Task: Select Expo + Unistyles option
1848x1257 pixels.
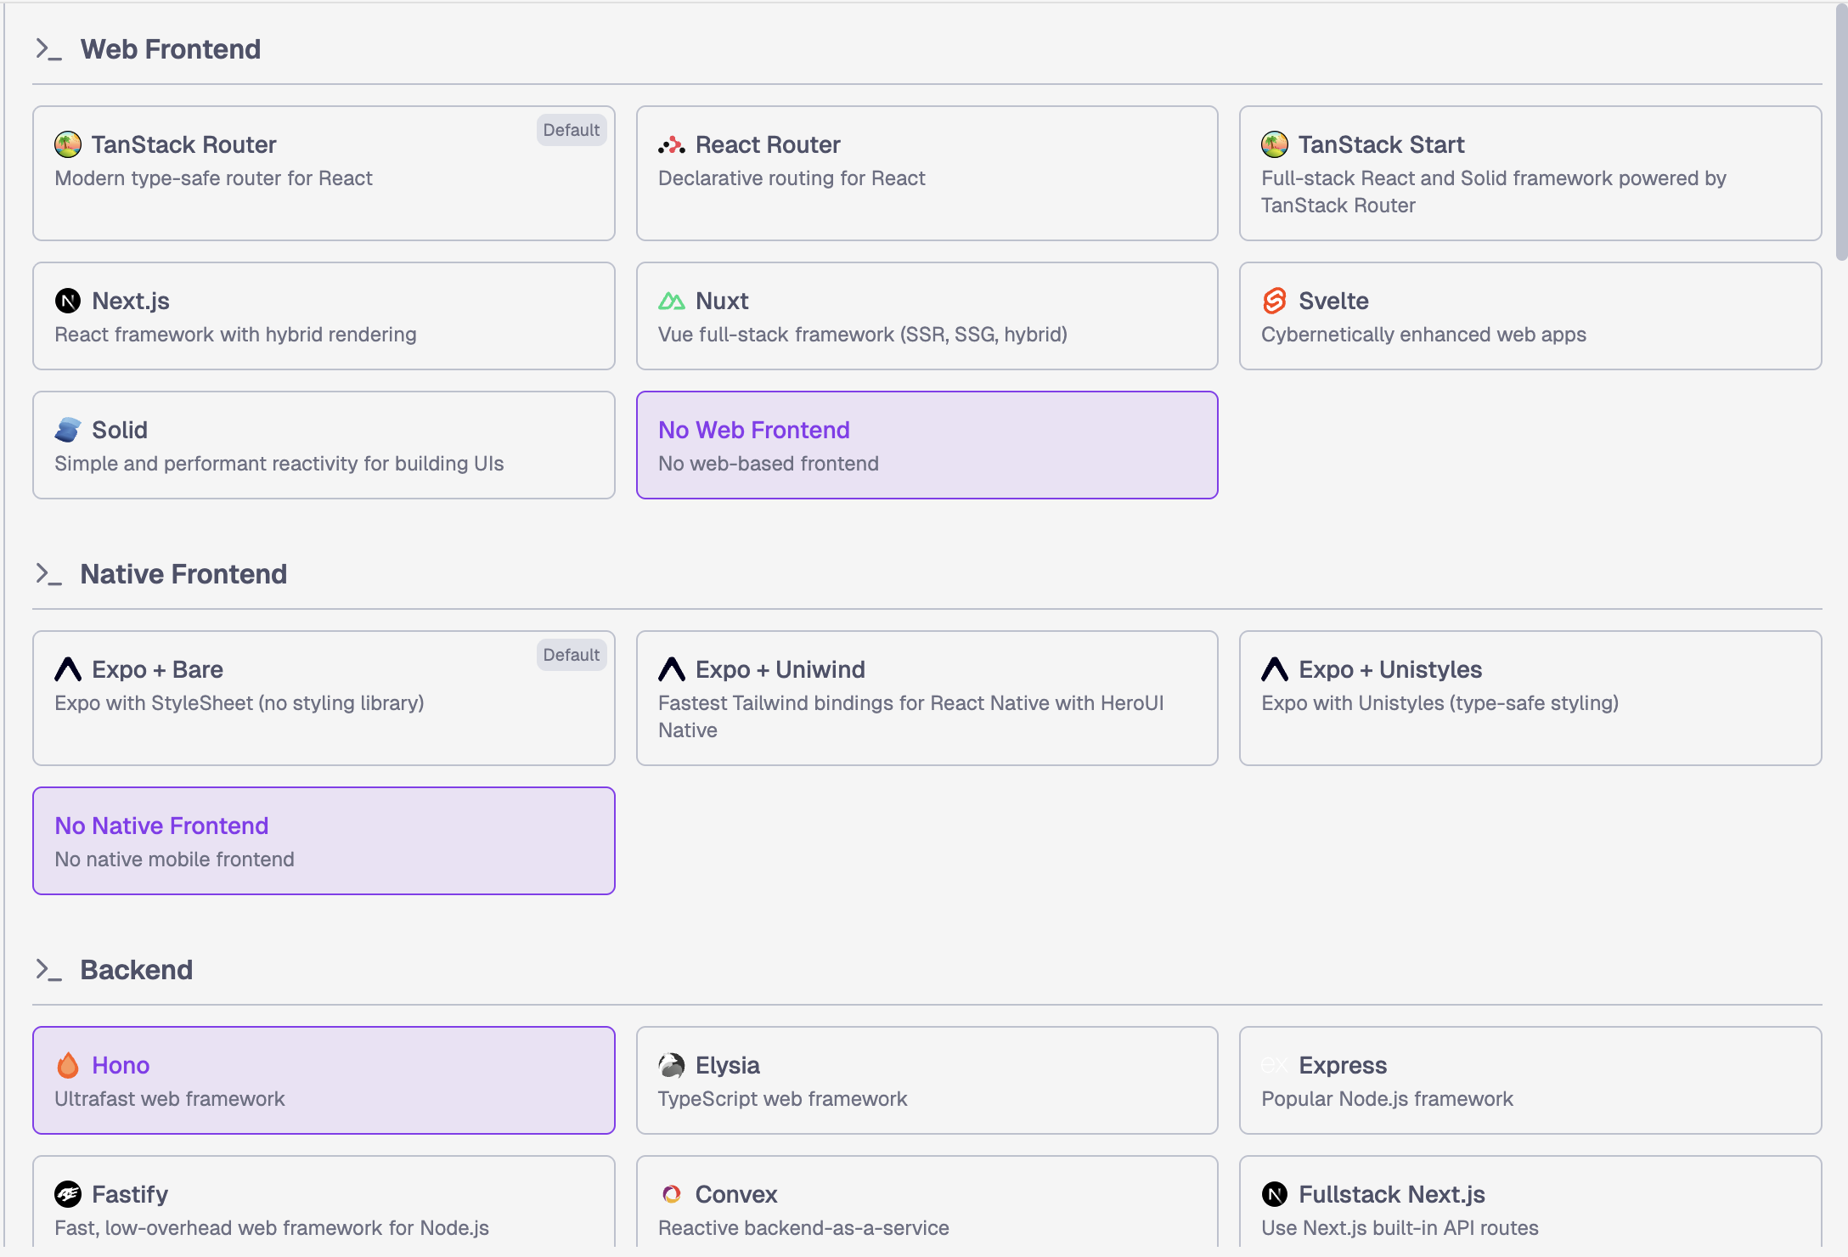Action: (1530, 698)
